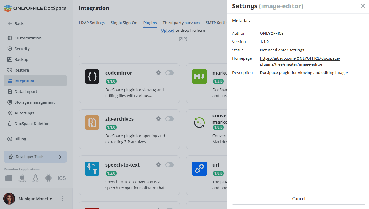Click the ONLYOFFICE DocSpace logo
The width and height of the screenshot is (369, 209).
click(35, 8)
